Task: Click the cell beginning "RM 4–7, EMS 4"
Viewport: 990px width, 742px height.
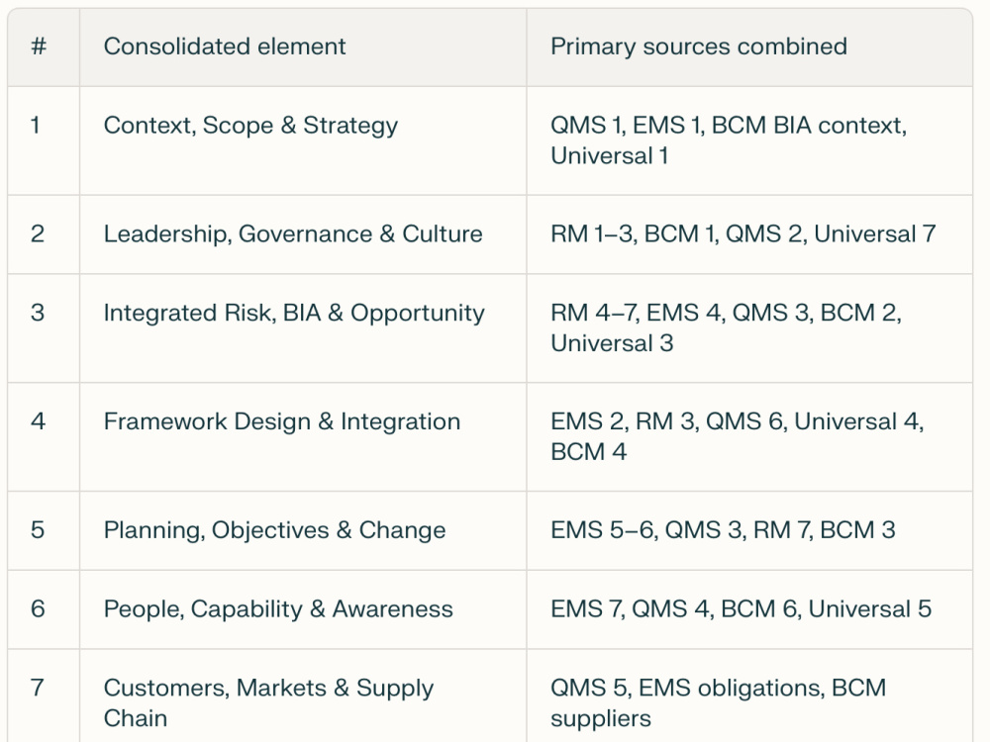Action: pos(749,328)
